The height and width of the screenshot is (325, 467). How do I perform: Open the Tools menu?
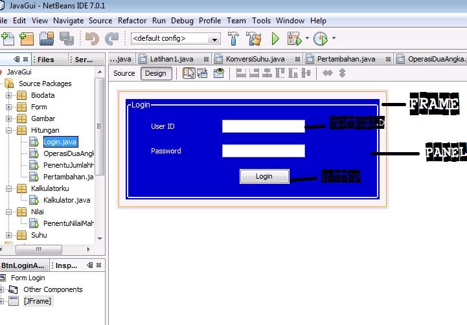coord(261,21)
